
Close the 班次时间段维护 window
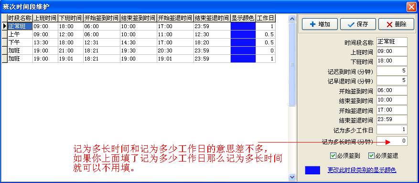[x=411, y=7]
